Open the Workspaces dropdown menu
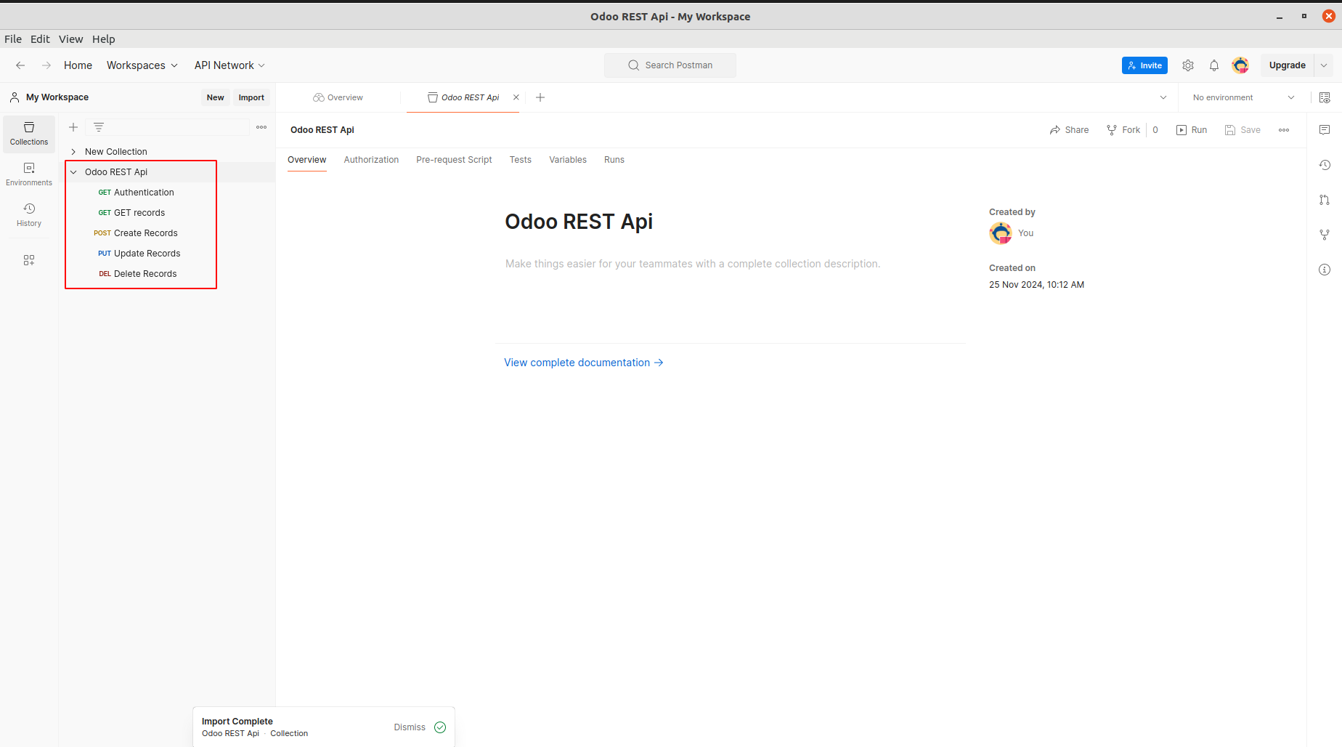This screenshot has width=1342, height=747. (x=142, y=65)
